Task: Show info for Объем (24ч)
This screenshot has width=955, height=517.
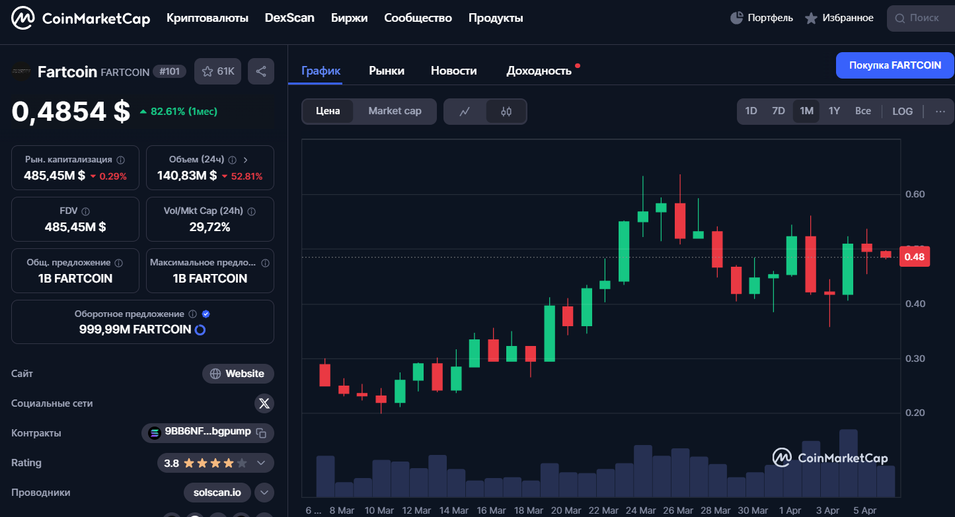Action: [232, 160]
